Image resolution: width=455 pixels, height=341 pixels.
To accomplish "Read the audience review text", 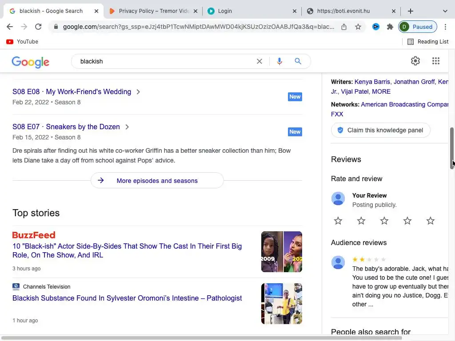I will [400, 286].
